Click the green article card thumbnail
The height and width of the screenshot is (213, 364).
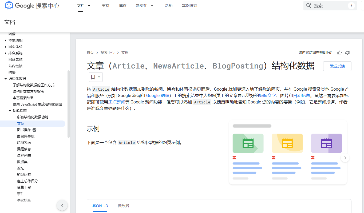[x=248, y=143]
